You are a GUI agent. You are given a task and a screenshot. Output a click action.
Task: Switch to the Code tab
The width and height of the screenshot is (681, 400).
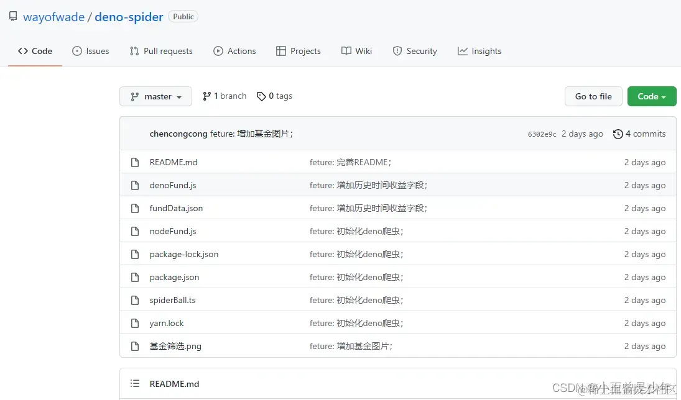(35, 51)
